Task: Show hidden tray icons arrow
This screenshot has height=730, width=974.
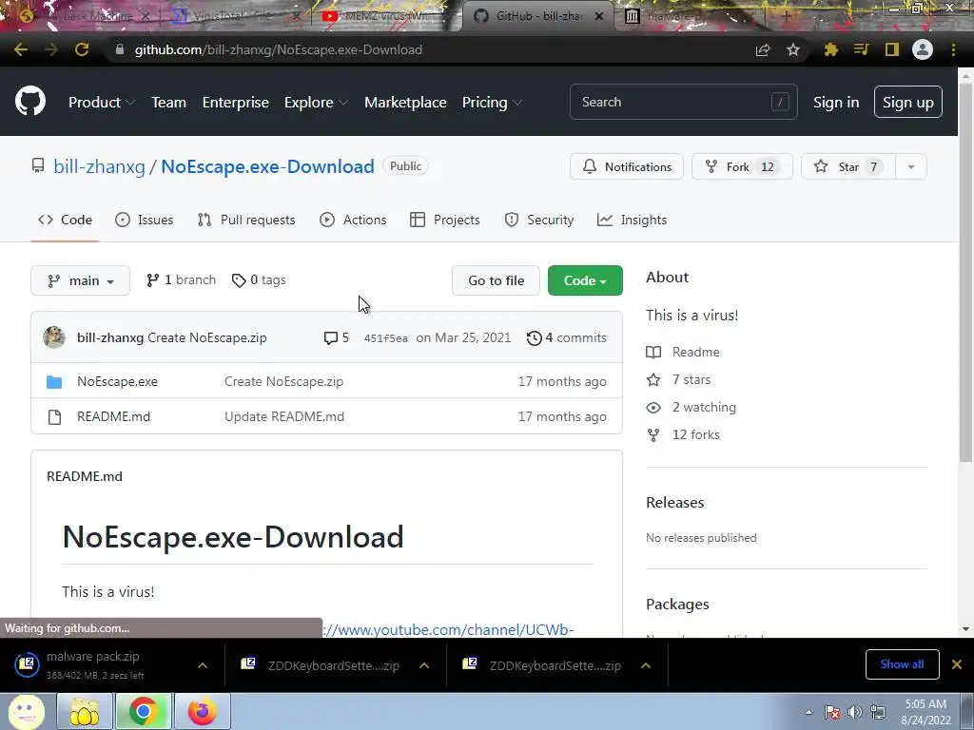Action: click(x=808, y=712)
